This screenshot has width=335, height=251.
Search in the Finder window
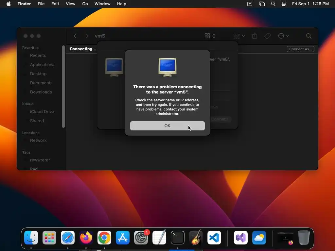(309, 36)
